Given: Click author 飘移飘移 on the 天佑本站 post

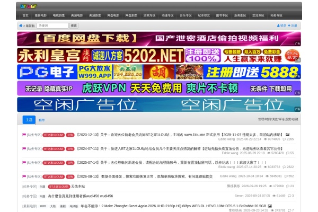Looking at the screenshot, I should coord(233,186).
